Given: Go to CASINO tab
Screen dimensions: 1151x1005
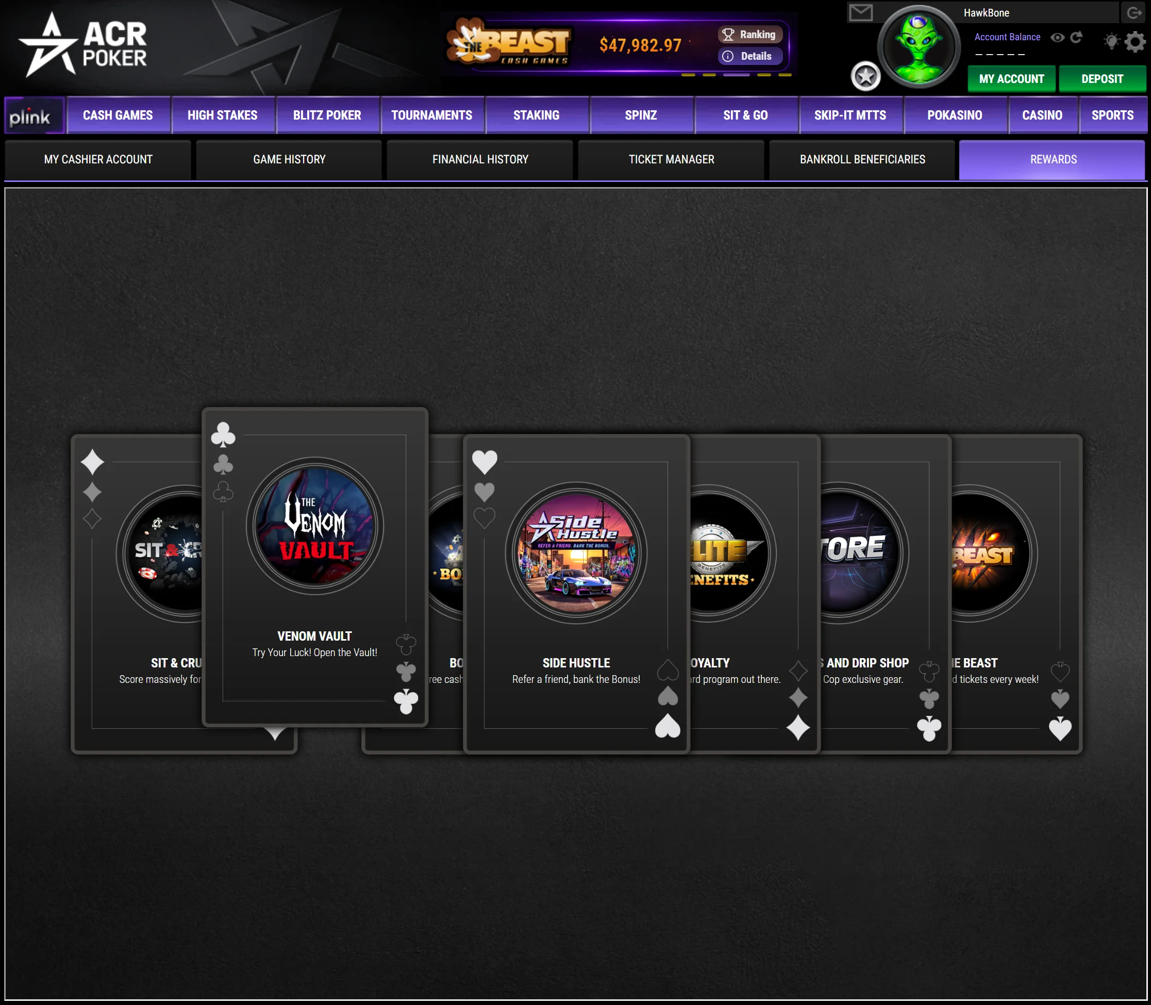Looking at the screenshot, I should pos(1043,115).
